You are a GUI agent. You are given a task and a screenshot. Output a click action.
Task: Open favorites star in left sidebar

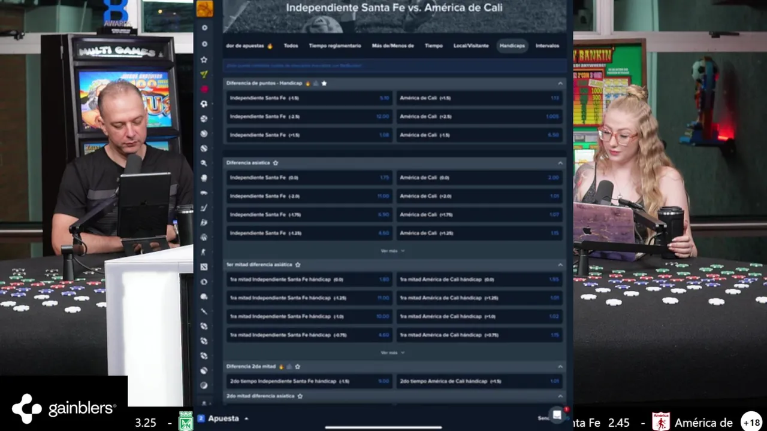point(204,59)
